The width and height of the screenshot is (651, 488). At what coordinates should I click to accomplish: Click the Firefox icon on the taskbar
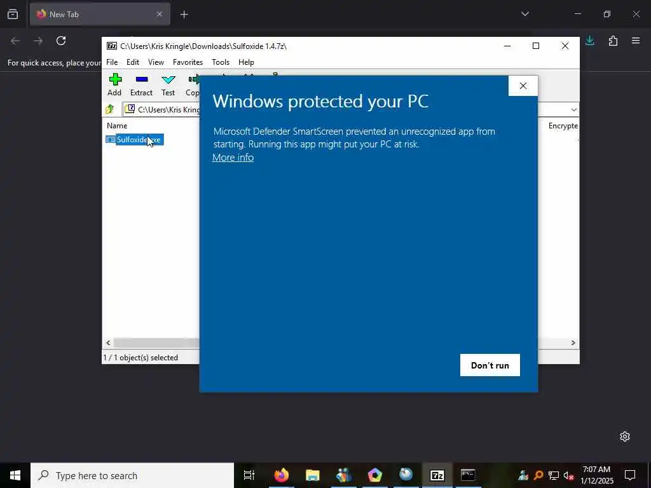click(x=282, y=475)
